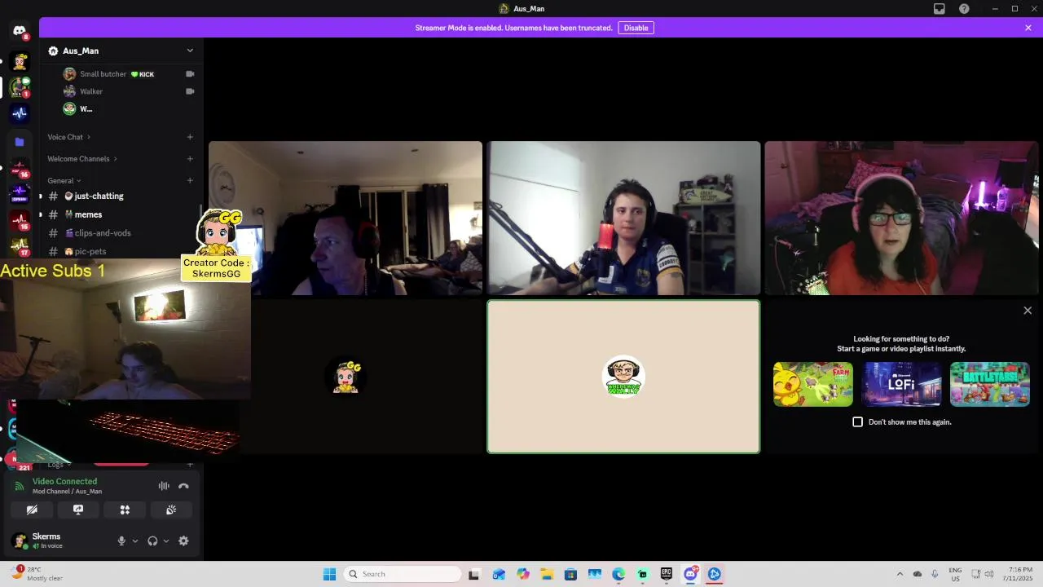Open Epic Games Launcher from taskbar
Screen dimensions: 1043x587
(x=667, y=574)
